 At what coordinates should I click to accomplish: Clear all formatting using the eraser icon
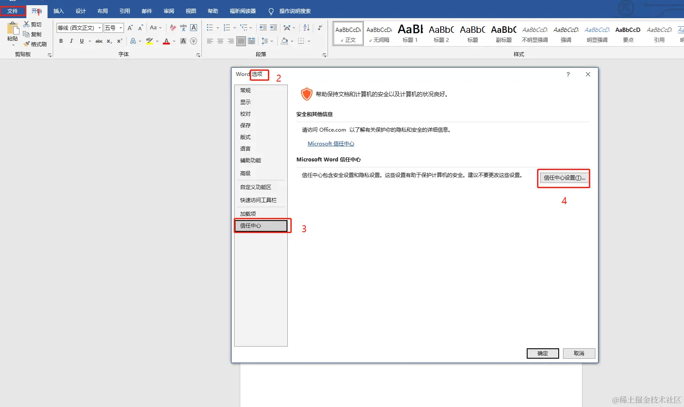point(173,28)
